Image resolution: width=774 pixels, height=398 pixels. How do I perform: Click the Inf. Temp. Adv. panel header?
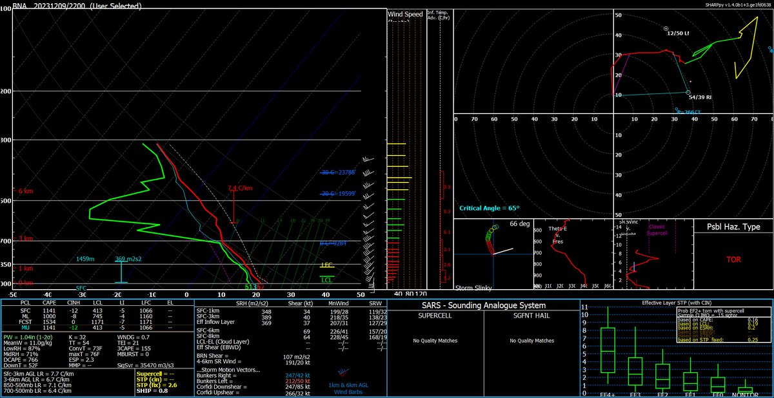pyautogui.click(x=439, y=15)
